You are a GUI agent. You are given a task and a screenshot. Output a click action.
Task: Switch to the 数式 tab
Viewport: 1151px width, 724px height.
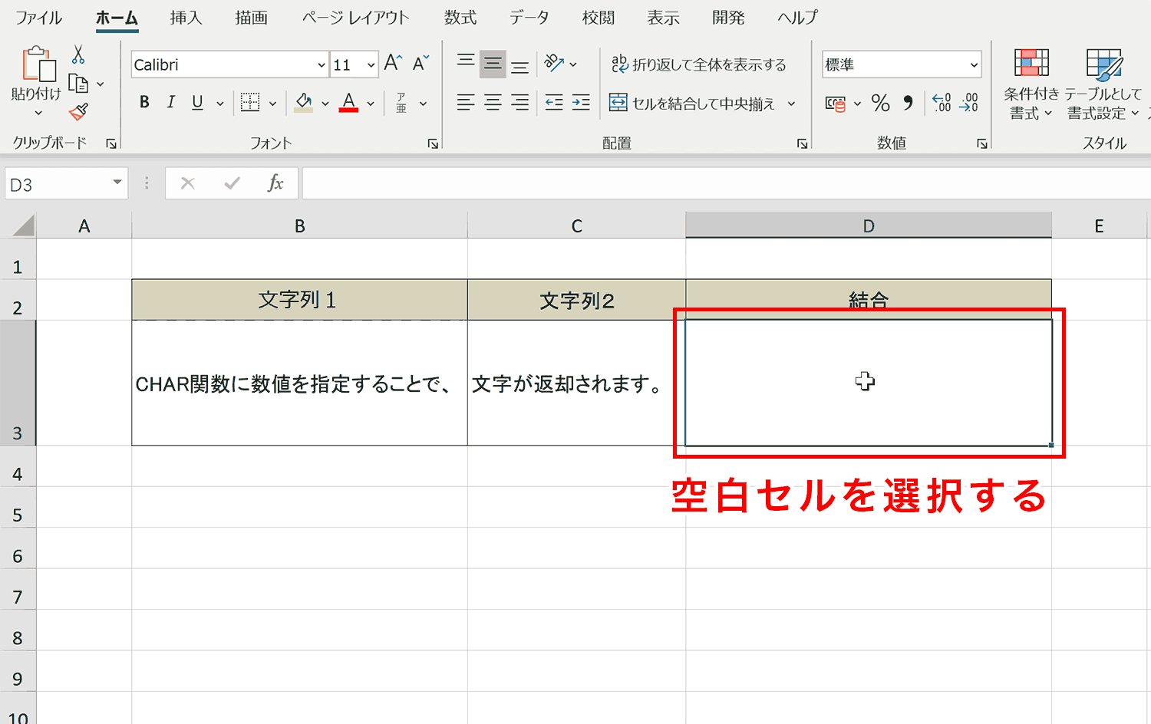click(460, 18)
